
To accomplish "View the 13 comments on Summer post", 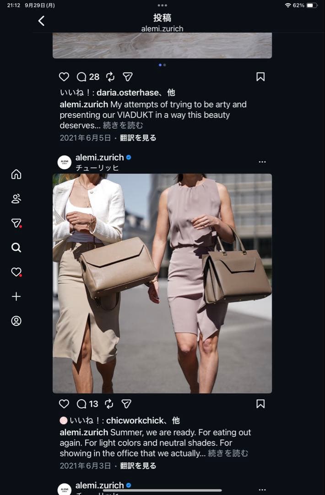I will (87, 404).
